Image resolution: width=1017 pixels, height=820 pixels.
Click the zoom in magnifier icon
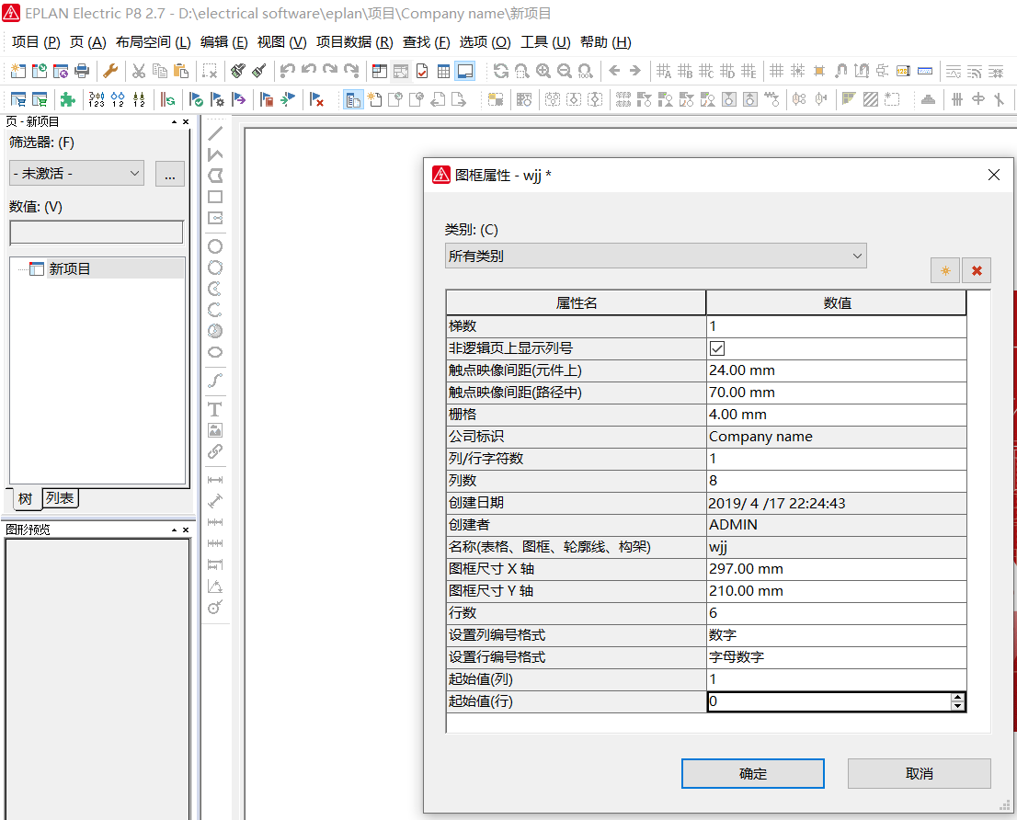(x=543, y=71)
